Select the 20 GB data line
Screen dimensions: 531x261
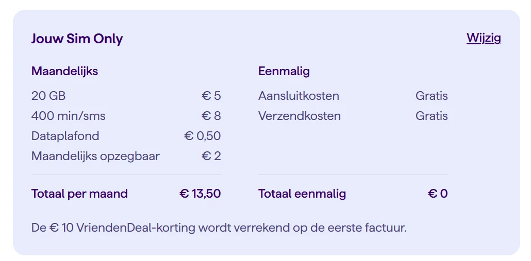[x=48, y=96]
